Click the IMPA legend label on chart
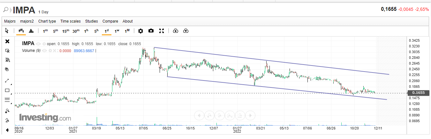 (x=28, y=44)
